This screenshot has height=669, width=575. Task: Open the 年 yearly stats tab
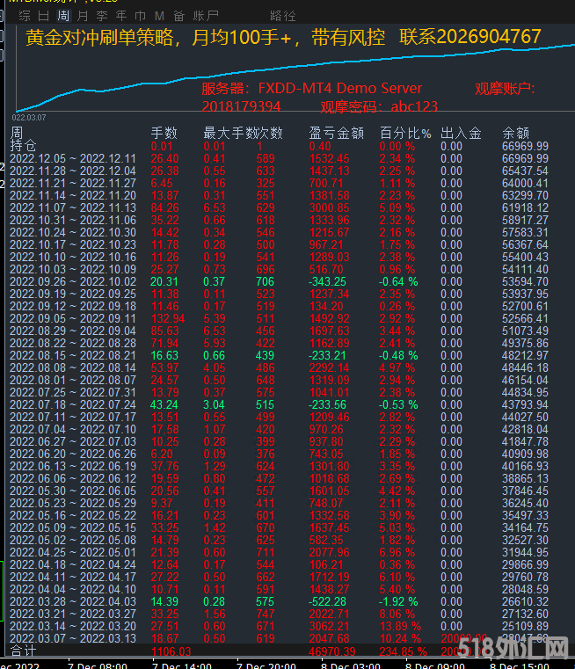point(120,16)
